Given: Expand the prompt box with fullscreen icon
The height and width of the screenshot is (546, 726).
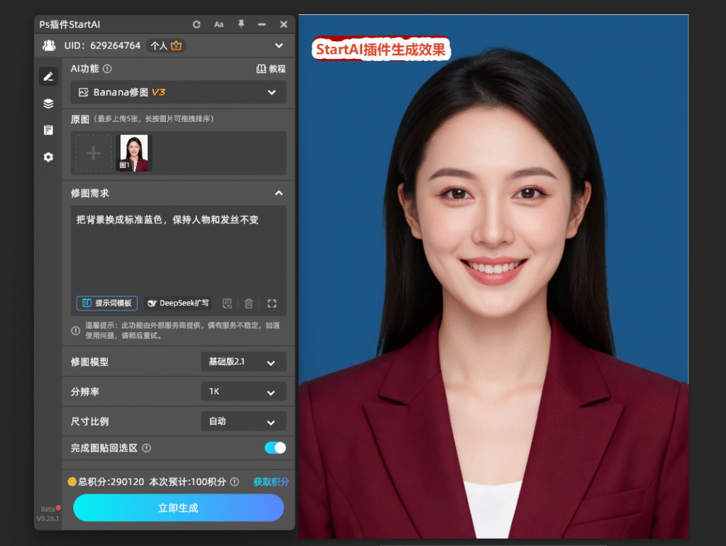Looking at the screenshot, I should pyautogui.click(x=272, y=303).
